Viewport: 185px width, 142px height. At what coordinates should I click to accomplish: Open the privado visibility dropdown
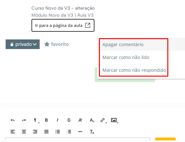coord(23,44)
